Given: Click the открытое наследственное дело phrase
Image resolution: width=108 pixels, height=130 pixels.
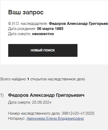Looking at the screenshot, I should [58, 79].
